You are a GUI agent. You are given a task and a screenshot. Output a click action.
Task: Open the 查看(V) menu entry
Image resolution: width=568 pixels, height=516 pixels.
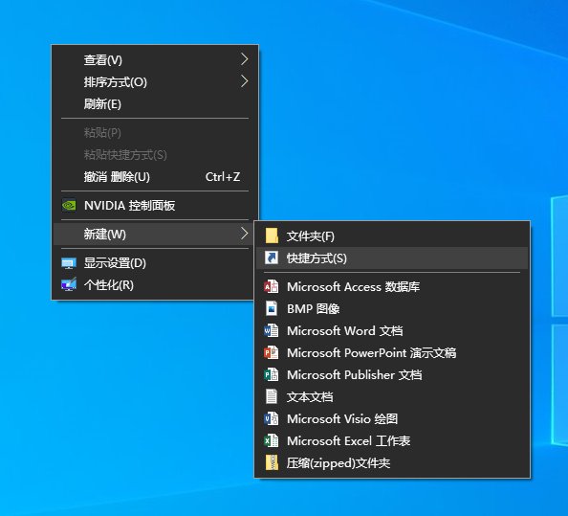pos(156,59)
